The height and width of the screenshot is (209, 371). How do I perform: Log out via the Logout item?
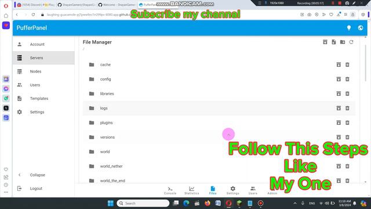(x=43, y=188)
